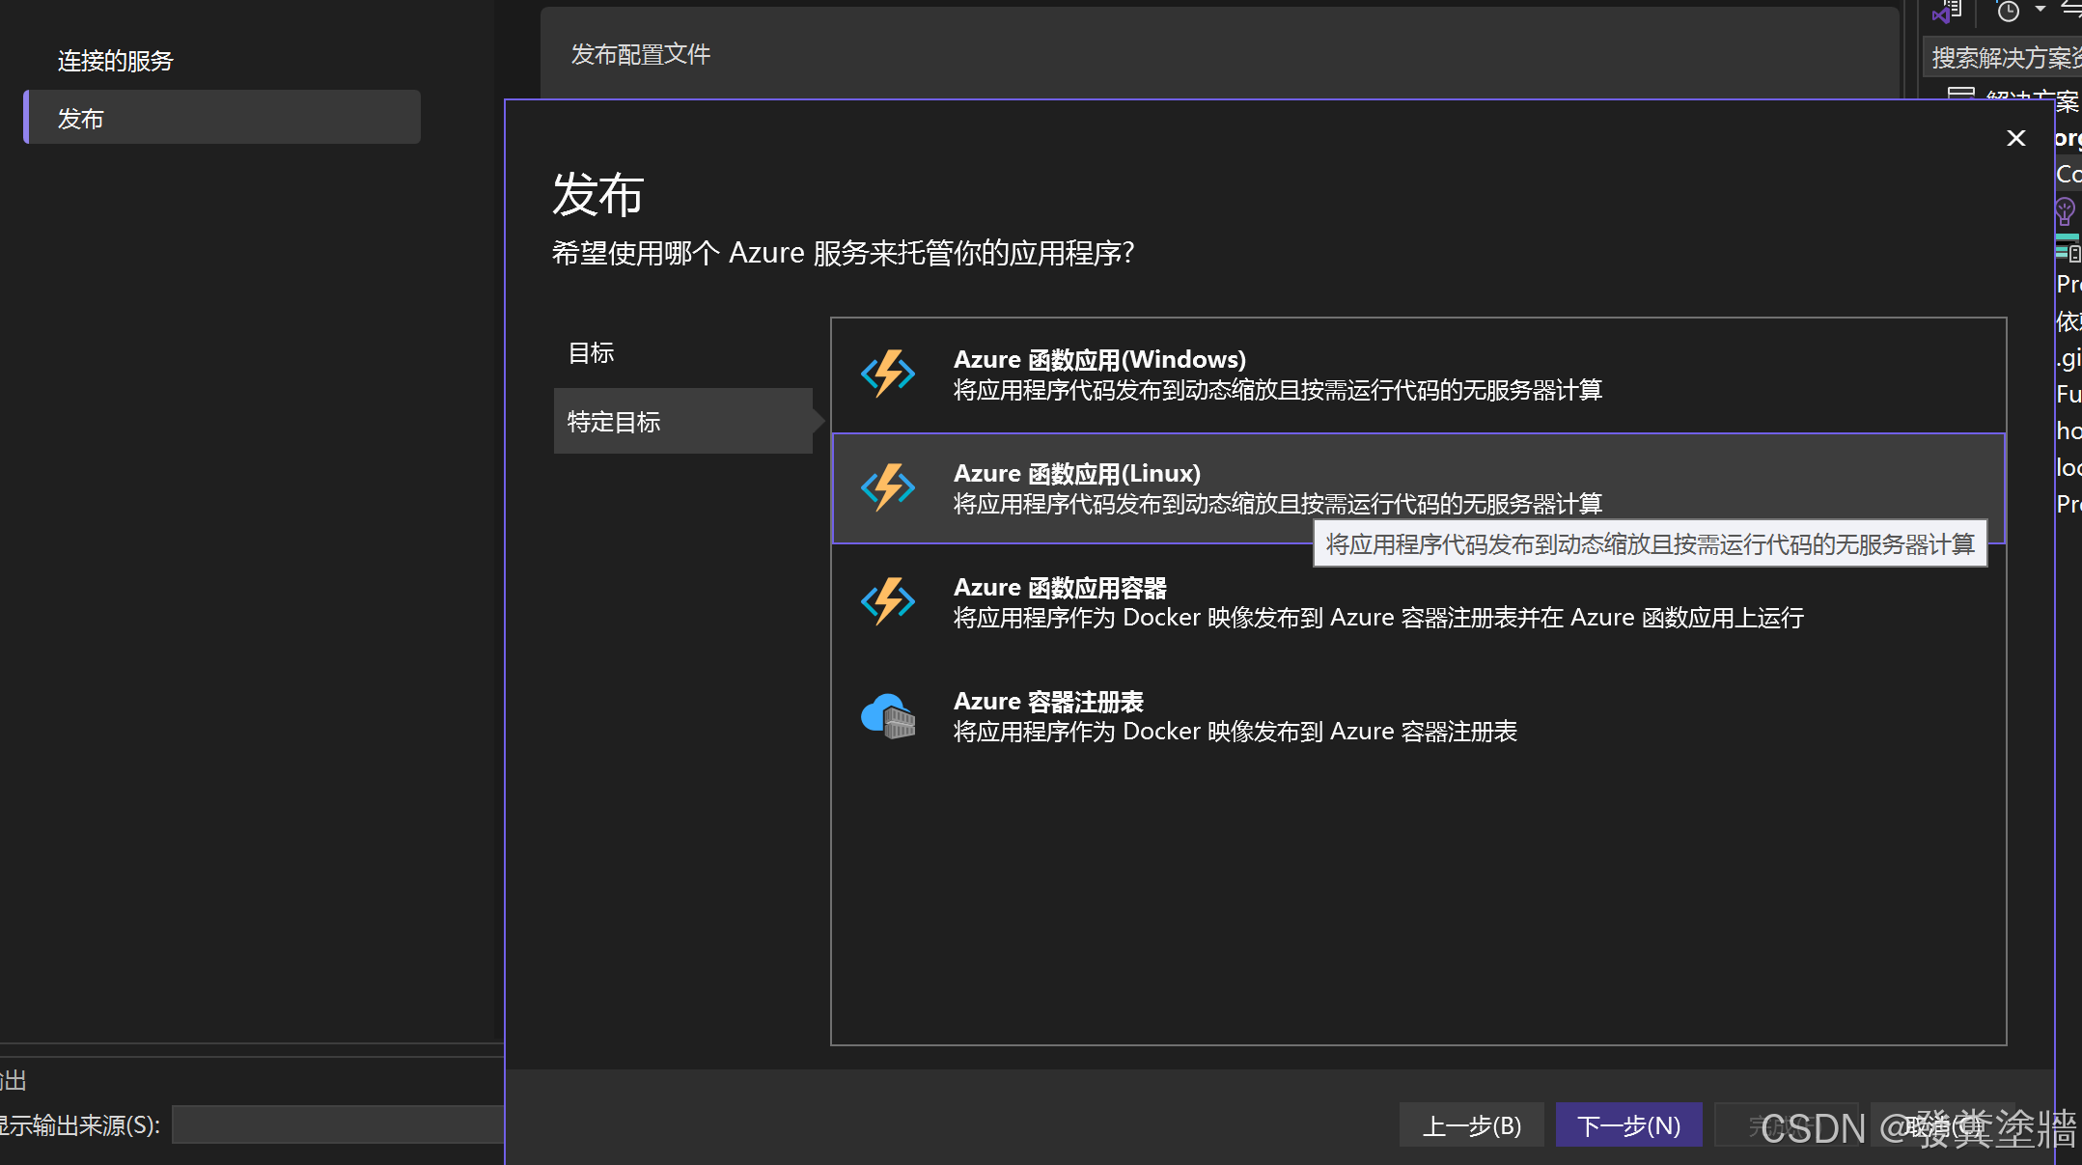Choose Azure 容器注册表 target

tap(1418, 716)
